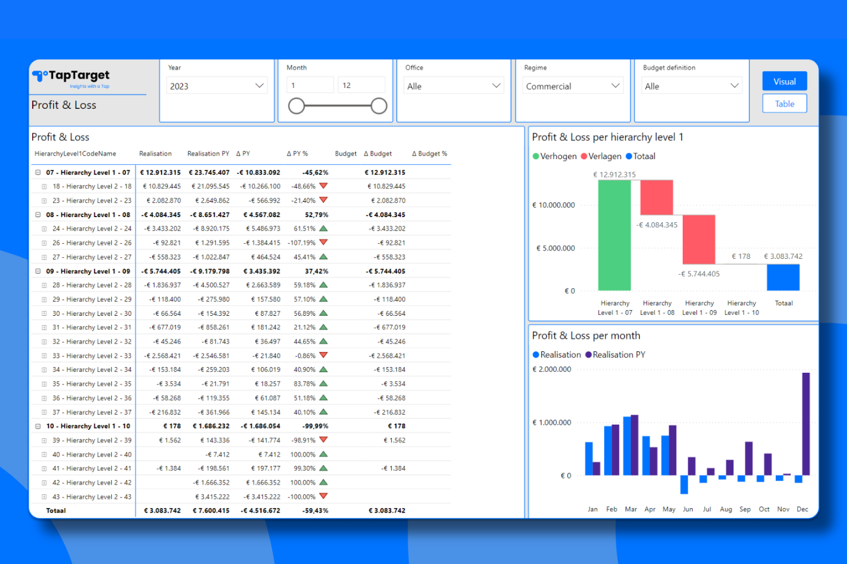Click the Month start value field showing 1
The image size is (847, 564).
click(310, 85)
